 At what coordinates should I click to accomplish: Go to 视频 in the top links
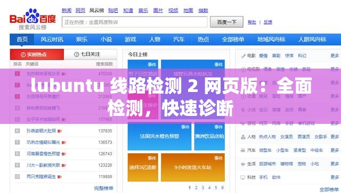click(173, 11)
